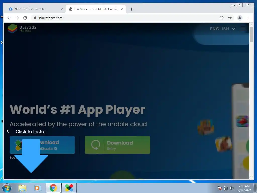
Task: Open the Chrome profile avatar
Action: tap(240, 18)
